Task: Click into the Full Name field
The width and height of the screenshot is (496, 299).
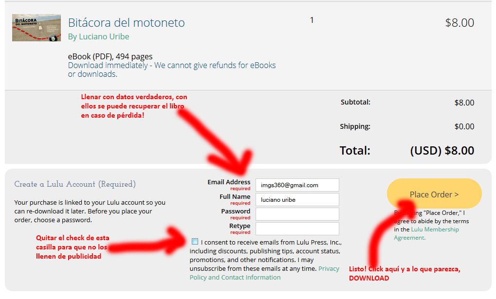Action: [297, 200]
